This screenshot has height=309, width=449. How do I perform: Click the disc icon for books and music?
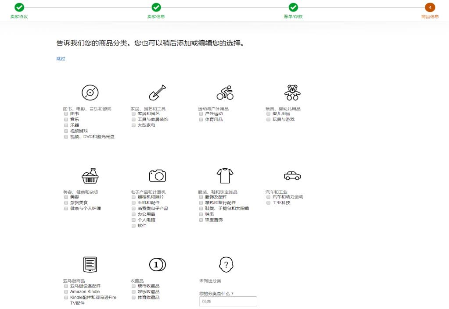pyautogui.click(x=90, y=92)
